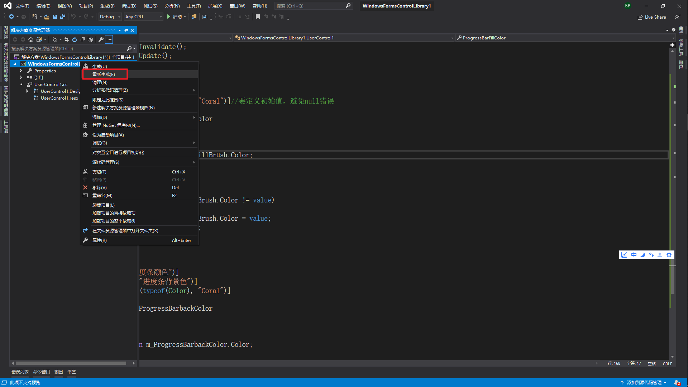Viewport: 688px width, 387px height.
Task: Click the 搜索(Ctrl+Q) quick search box
Action: tap(312, 6)
